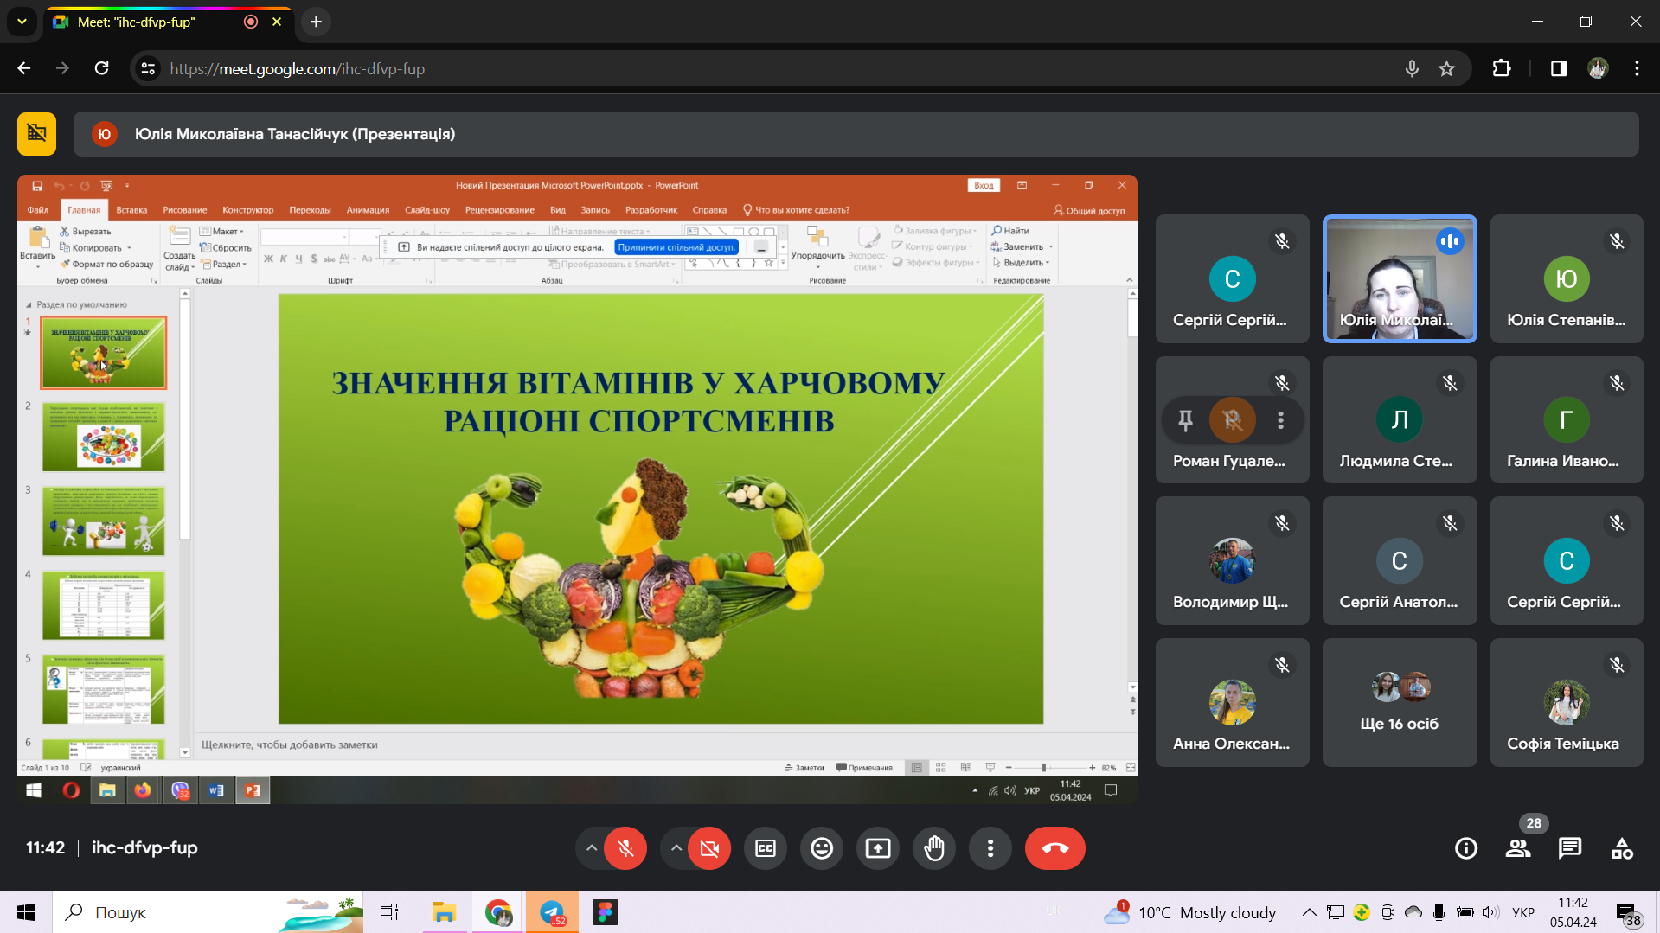Open new browser tab

pos(316,22)
